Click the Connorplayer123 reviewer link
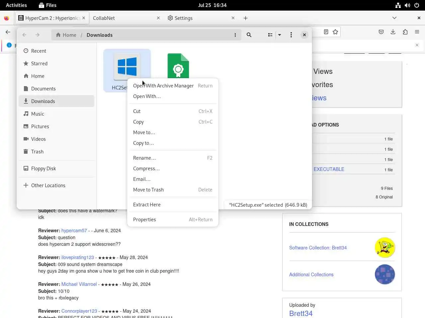 (x=79, y=311)
